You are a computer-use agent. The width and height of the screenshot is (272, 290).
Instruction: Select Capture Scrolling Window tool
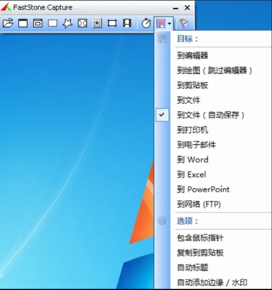[97, 23]
